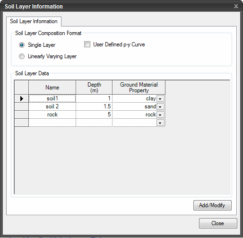The height and width of the screenshot is (238, 243).
Task: Select the soil1 name cell
Action: click(52, 98)
